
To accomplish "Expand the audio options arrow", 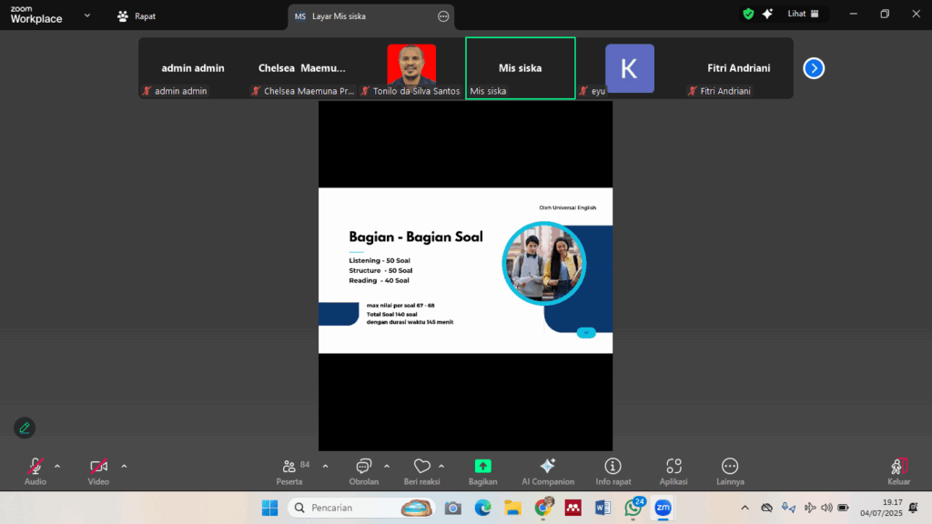I will (x=57, y=466).
